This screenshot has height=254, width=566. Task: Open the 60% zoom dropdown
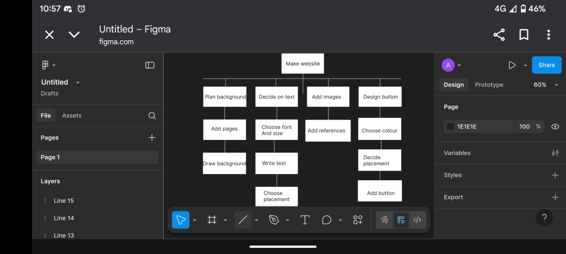(x=544, y=85)
